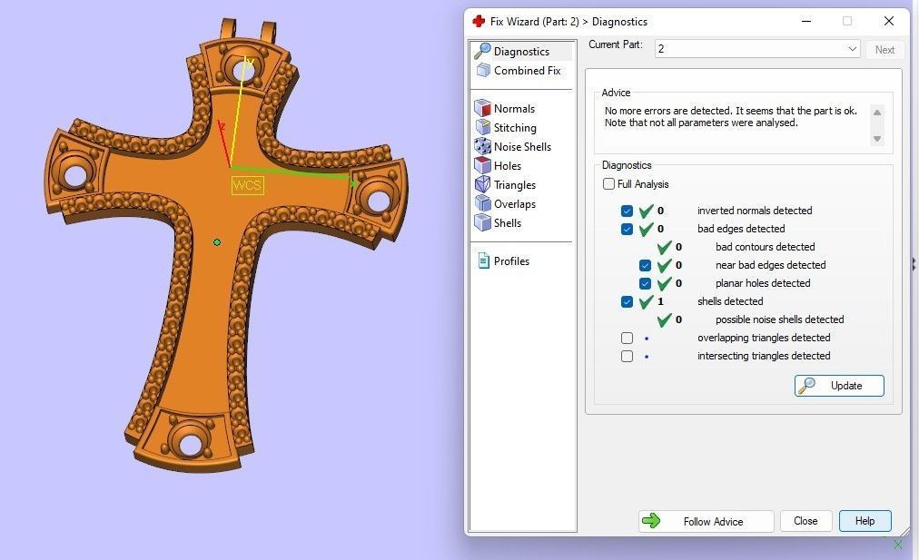Image resolution: width=919 pixels, height=560 pixels.
Task: Click the Holes cube icon
Action: point(482,165)
